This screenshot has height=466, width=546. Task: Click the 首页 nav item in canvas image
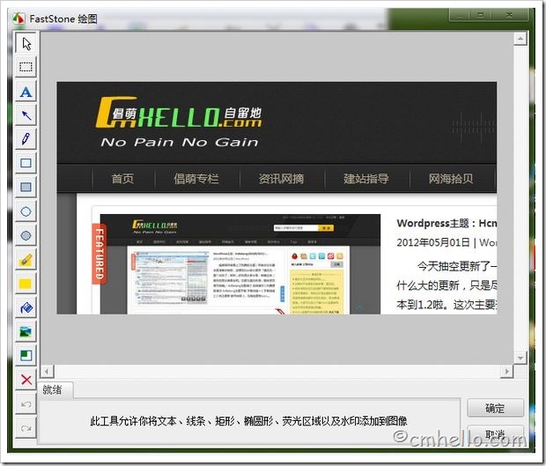coord(122,179)
